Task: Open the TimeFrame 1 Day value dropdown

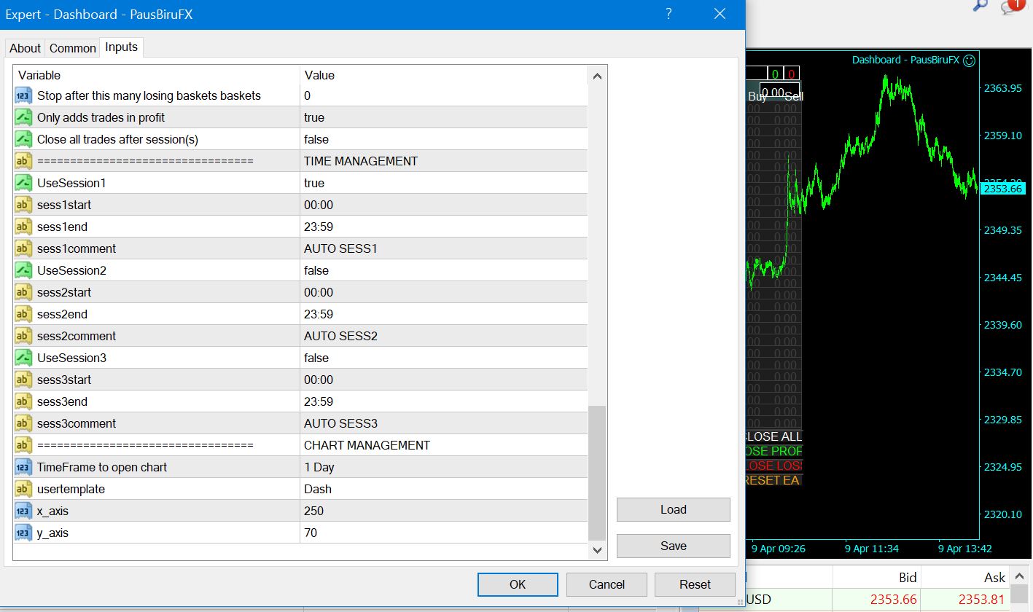Action: (x=443, y=467)
